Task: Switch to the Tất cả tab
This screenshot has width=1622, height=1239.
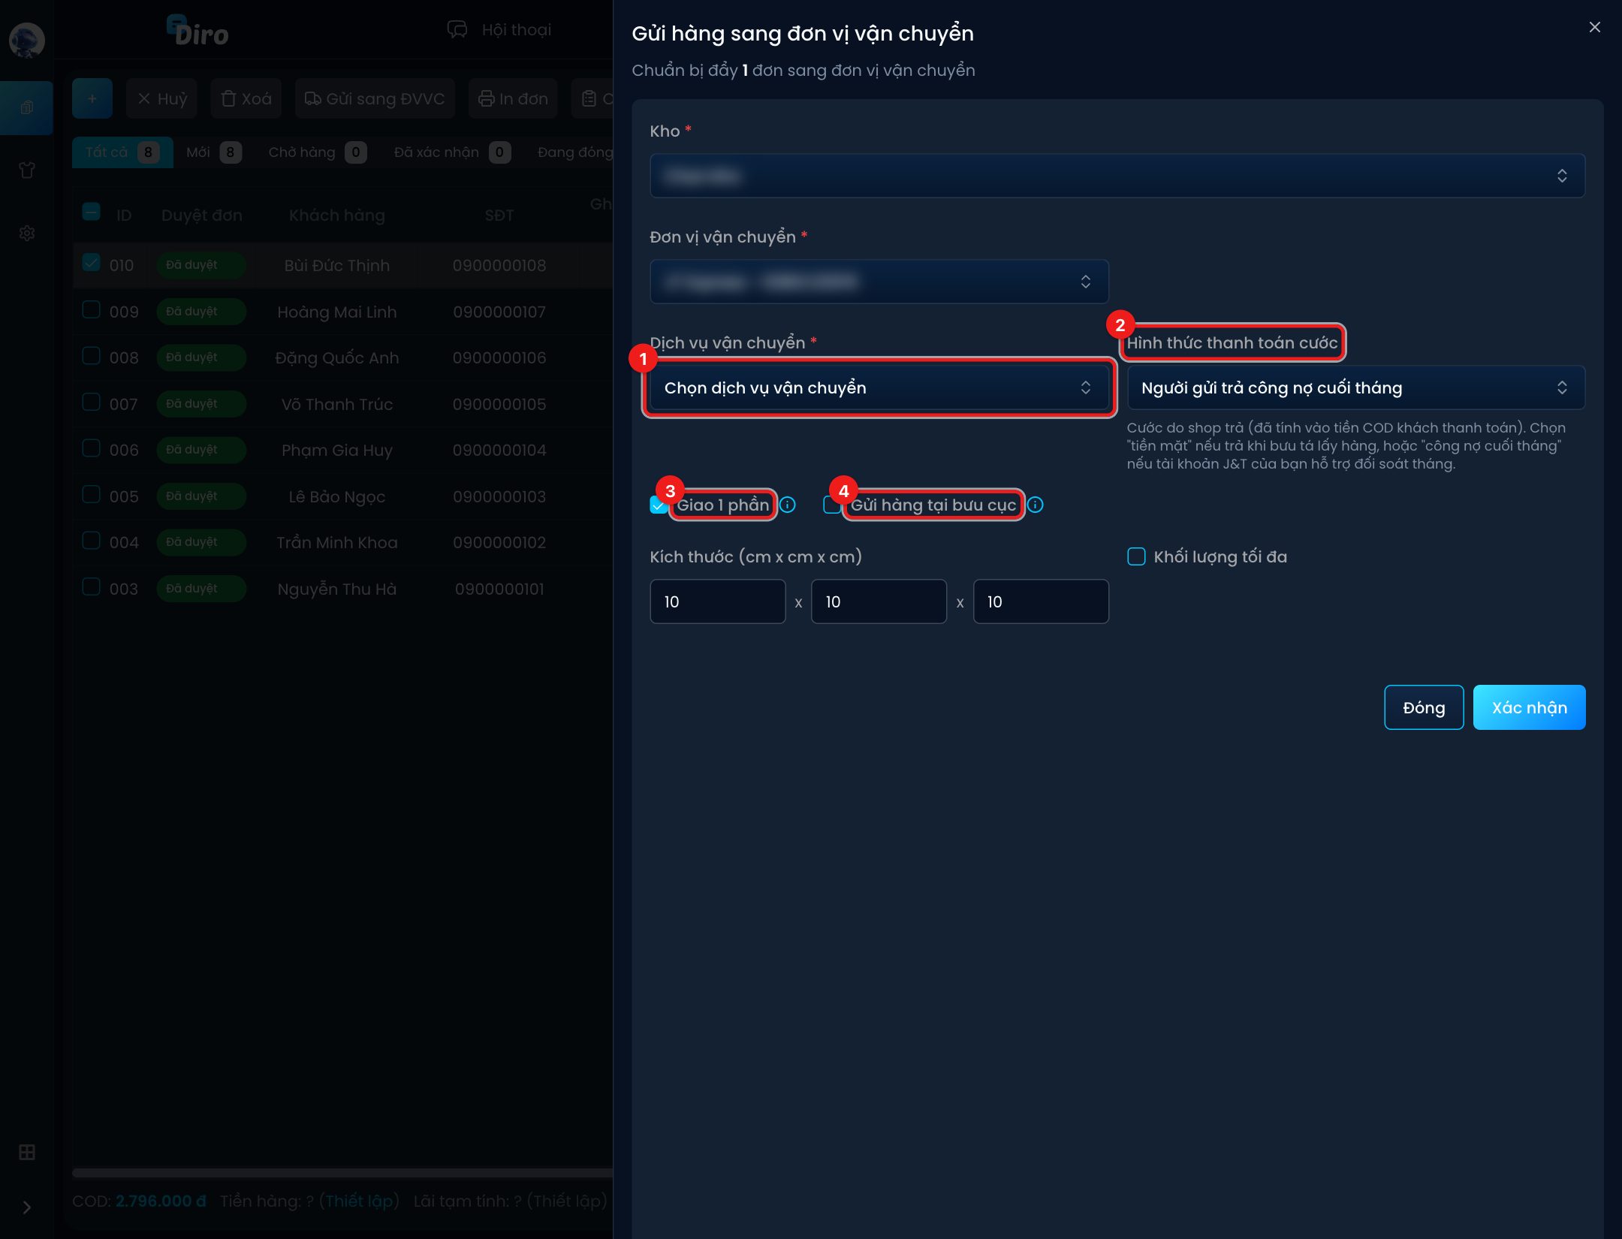Action: (122, 152)
